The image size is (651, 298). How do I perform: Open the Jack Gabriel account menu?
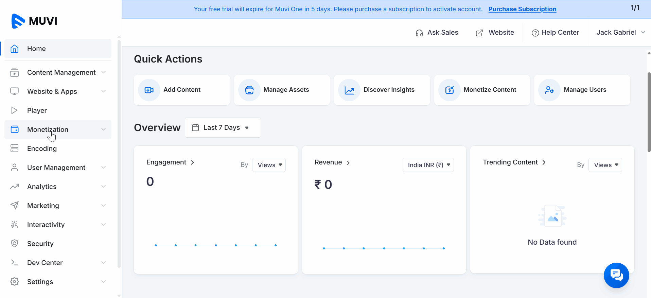click(x=620, y=33)
